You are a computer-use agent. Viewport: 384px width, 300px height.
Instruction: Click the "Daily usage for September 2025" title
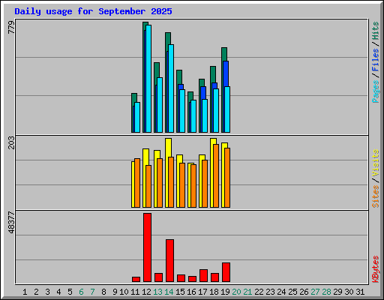(93, 11)
